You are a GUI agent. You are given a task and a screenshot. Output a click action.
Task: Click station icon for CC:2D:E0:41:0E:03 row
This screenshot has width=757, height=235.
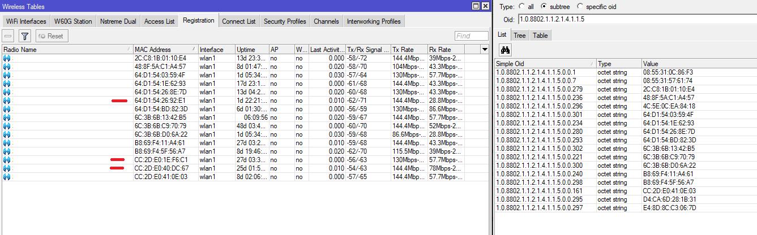point(7,177)
